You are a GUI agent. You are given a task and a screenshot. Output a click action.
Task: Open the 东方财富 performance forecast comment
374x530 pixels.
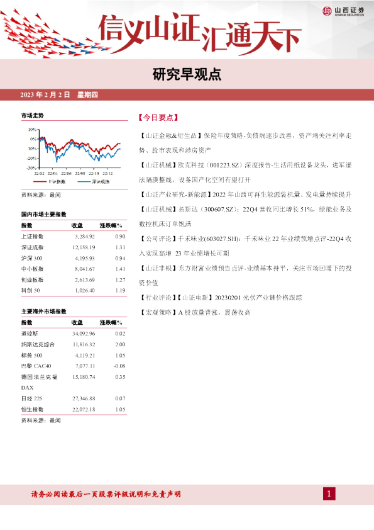[x=245, y=275]
